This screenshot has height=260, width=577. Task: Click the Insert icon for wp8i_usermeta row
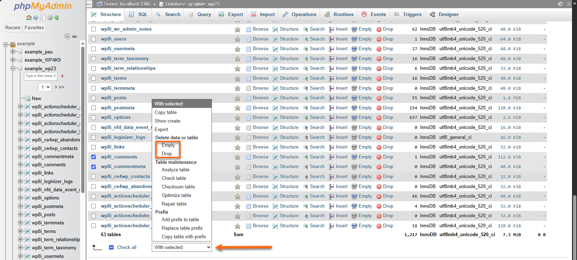[332, 49]
